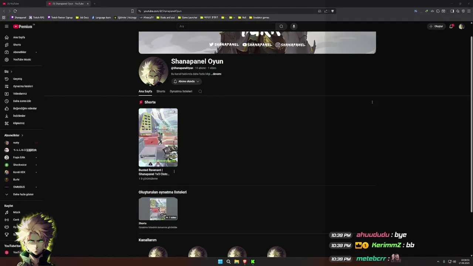Show hidden system tray icons

point(438,262)
